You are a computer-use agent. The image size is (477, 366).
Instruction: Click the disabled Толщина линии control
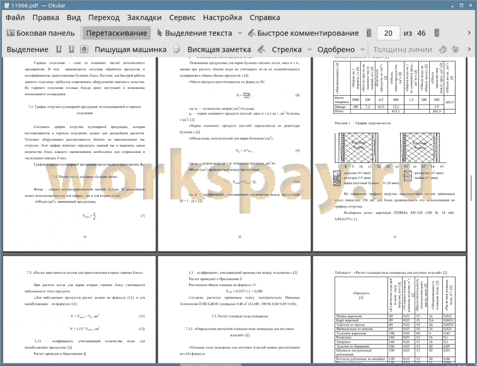[403, 49]
